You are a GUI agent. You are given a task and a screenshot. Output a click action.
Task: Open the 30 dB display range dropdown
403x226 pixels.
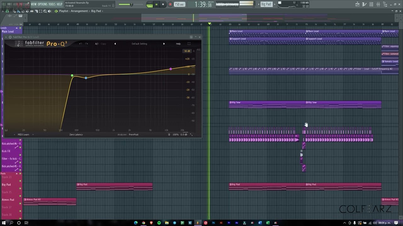point(187,51)
